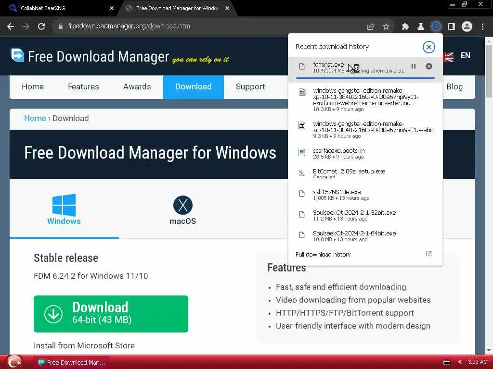Open slsk157NS13e.exe download entry
This screenshot has height=369, width=493.
pos(365,195)
